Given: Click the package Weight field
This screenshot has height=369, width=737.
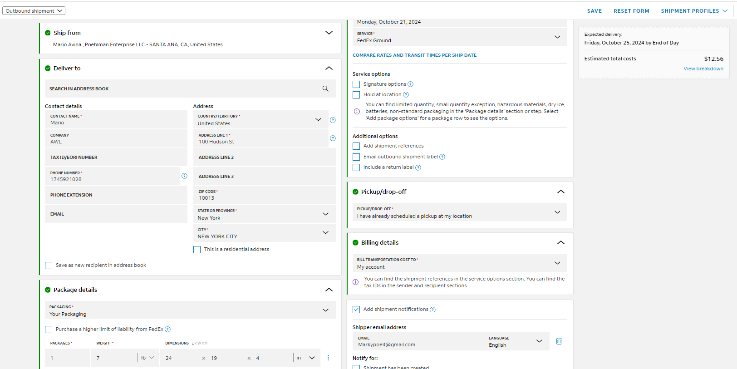Looking at the screenshot, I should point(114,358).
